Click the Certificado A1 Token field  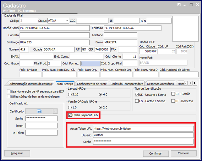[x=41, y=125]
